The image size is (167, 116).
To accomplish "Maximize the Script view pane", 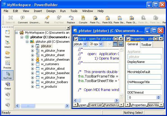I will (x=116, y=39).
